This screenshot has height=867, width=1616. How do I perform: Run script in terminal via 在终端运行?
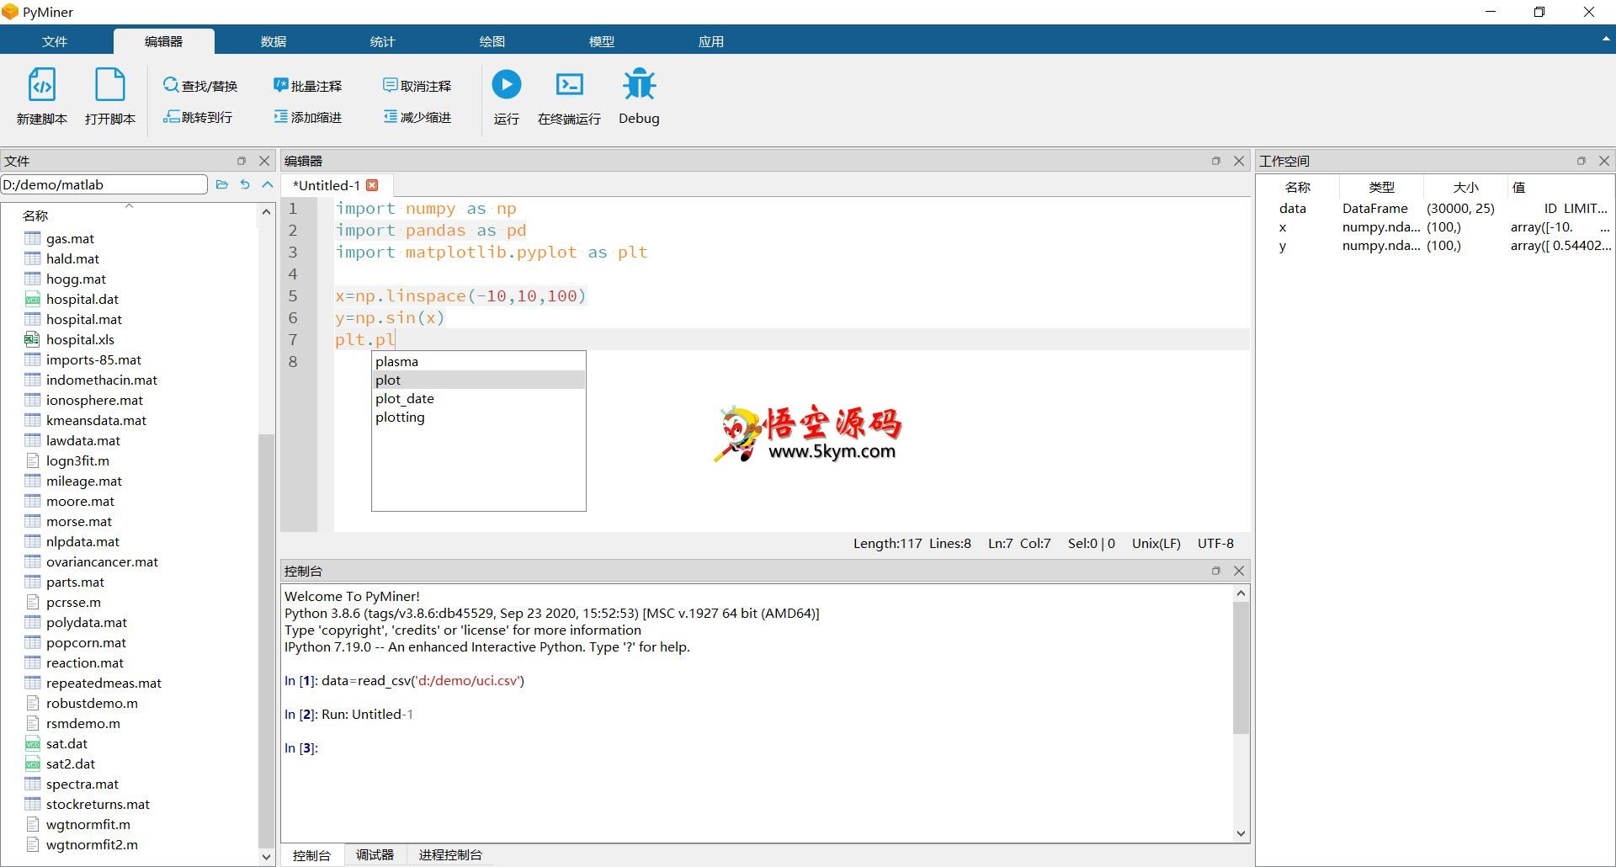tap(570, 97)
